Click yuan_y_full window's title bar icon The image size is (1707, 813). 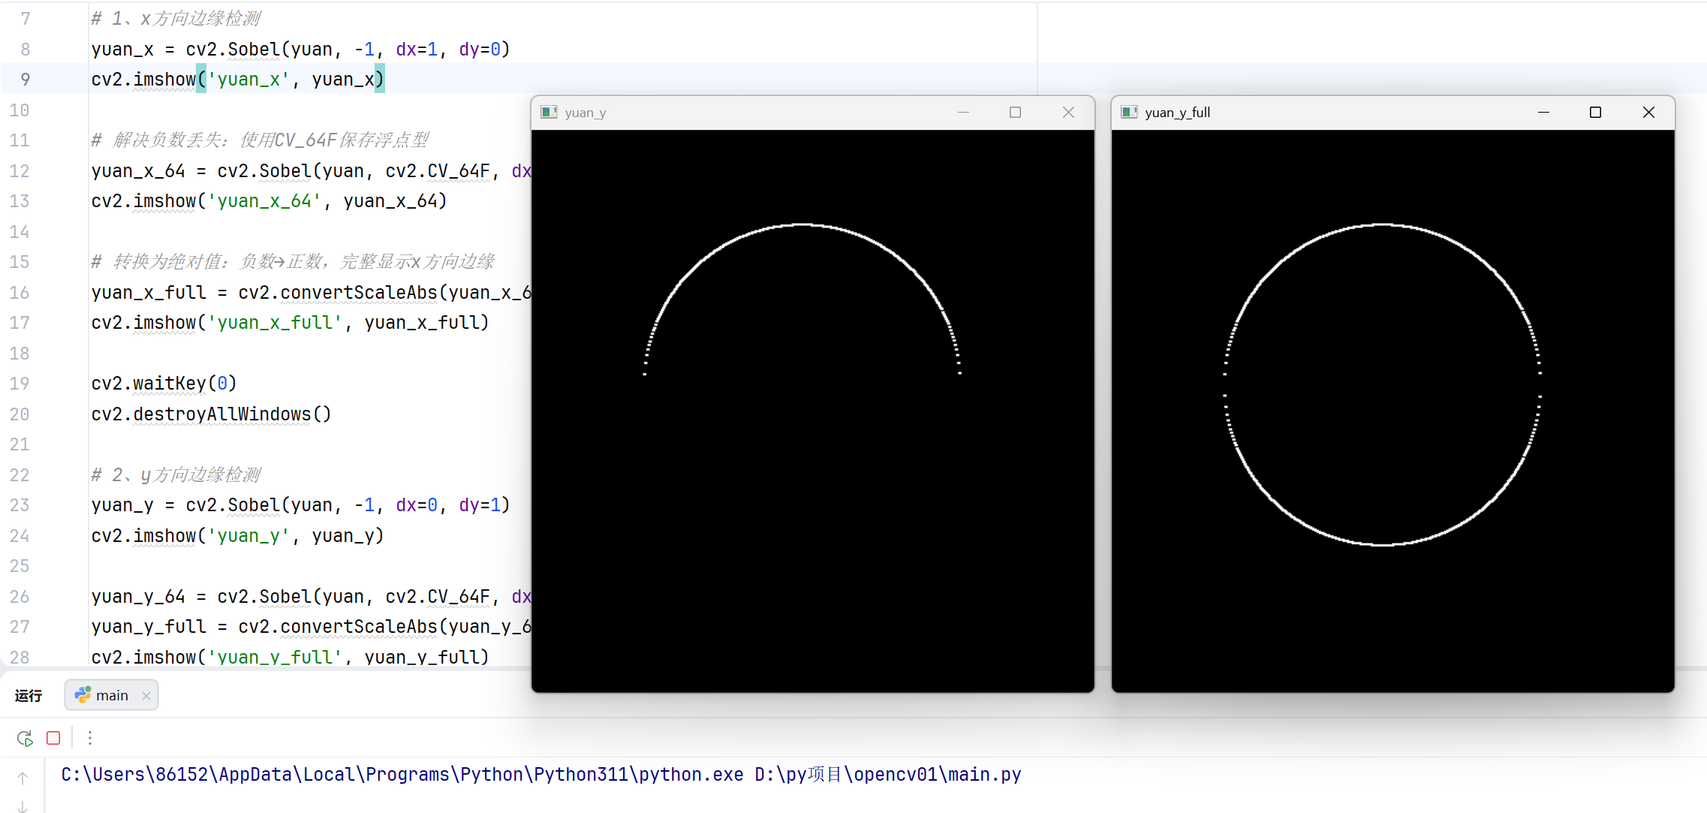(x=1129, y=113)
